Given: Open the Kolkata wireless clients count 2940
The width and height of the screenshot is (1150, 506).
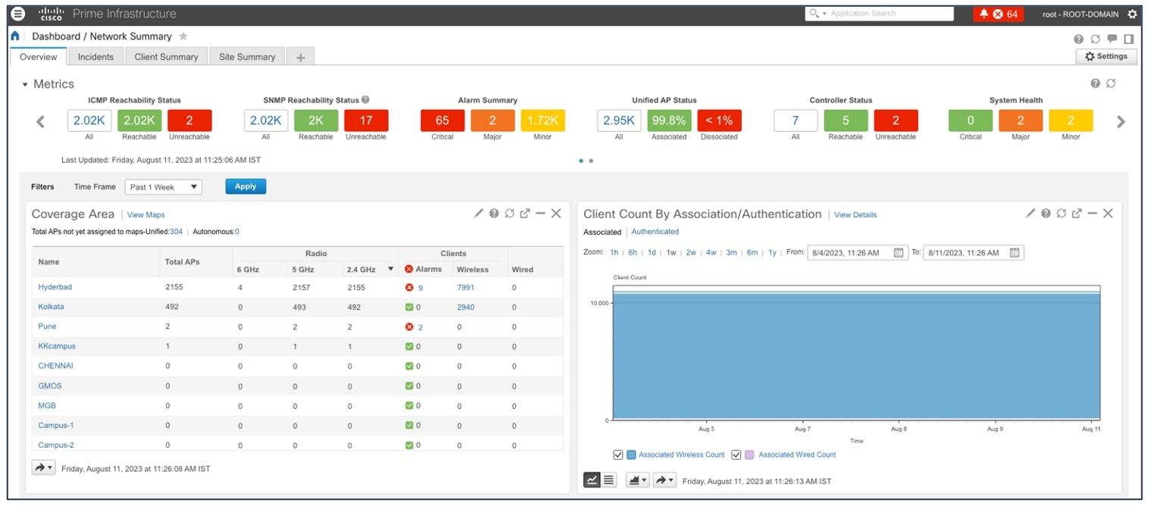Looking at the screenshot, I should 466,307.
